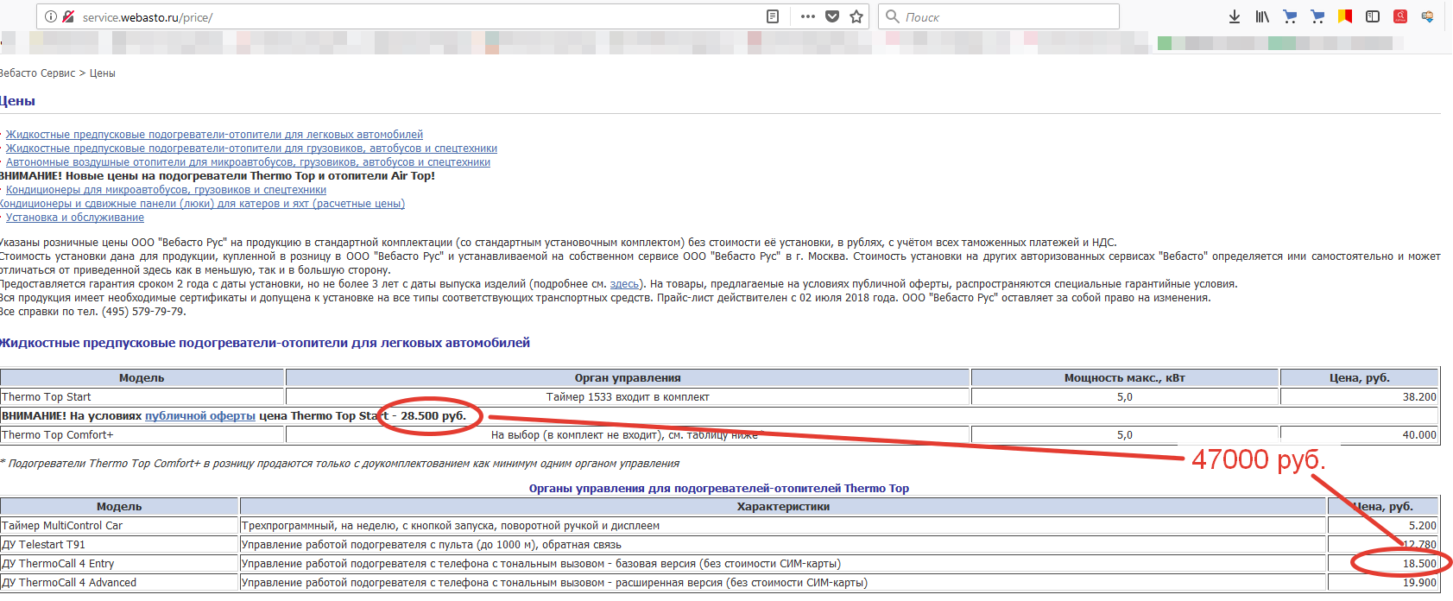1453x601 pixels.
Task: Bookmark this page with star icon
Action: (x=856, y=16)
